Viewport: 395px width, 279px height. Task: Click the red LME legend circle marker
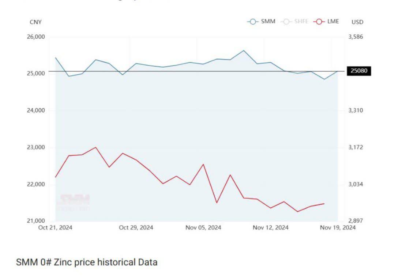(319, 22)
